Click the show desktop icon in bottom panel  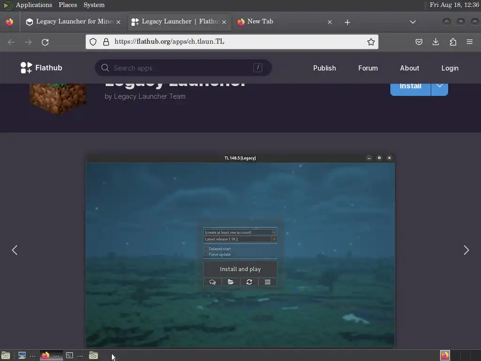[6, 355]
